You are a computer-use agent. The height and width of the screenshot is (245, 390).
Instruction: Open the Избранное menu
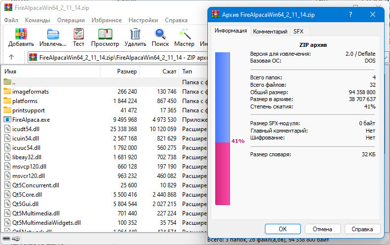pyautogui.click(x=106, y=20)
